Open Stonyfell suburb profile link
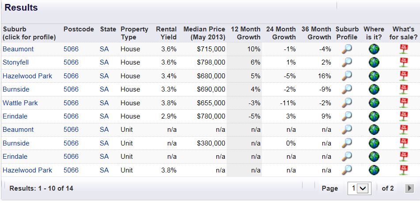 click(16, 62)
